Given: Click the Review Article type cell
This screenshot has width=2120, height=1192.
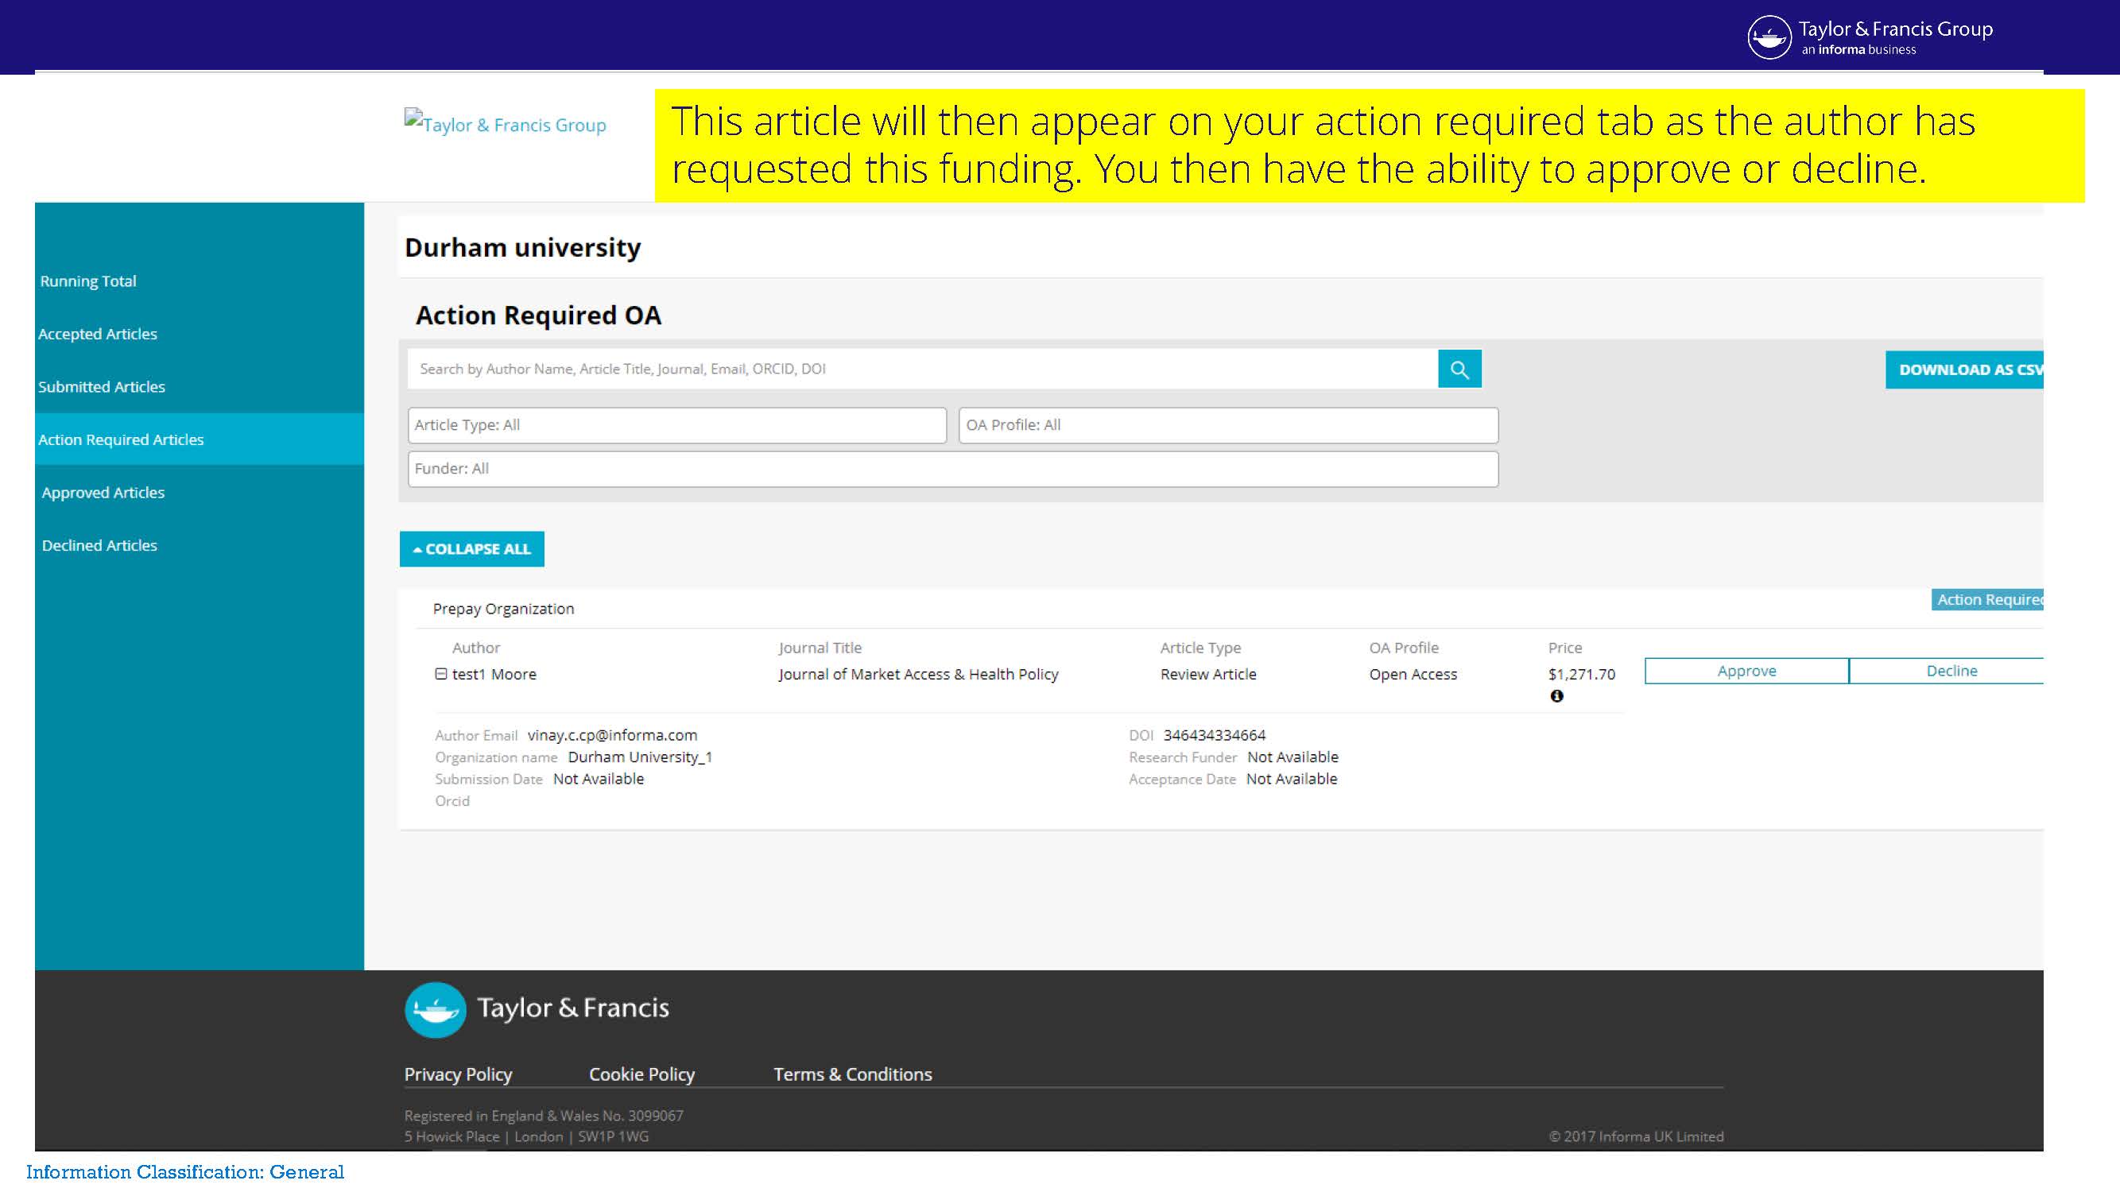Looking at the screenshot, I should (x=1208, y=675).
